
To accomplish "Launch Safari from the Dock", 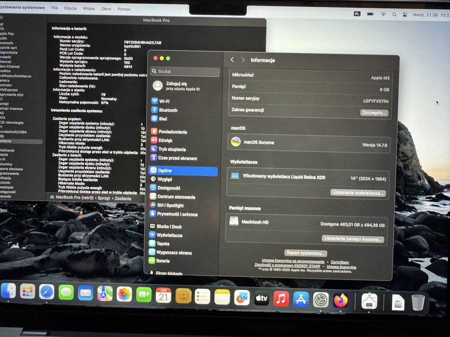I will (x=46, y=292).
